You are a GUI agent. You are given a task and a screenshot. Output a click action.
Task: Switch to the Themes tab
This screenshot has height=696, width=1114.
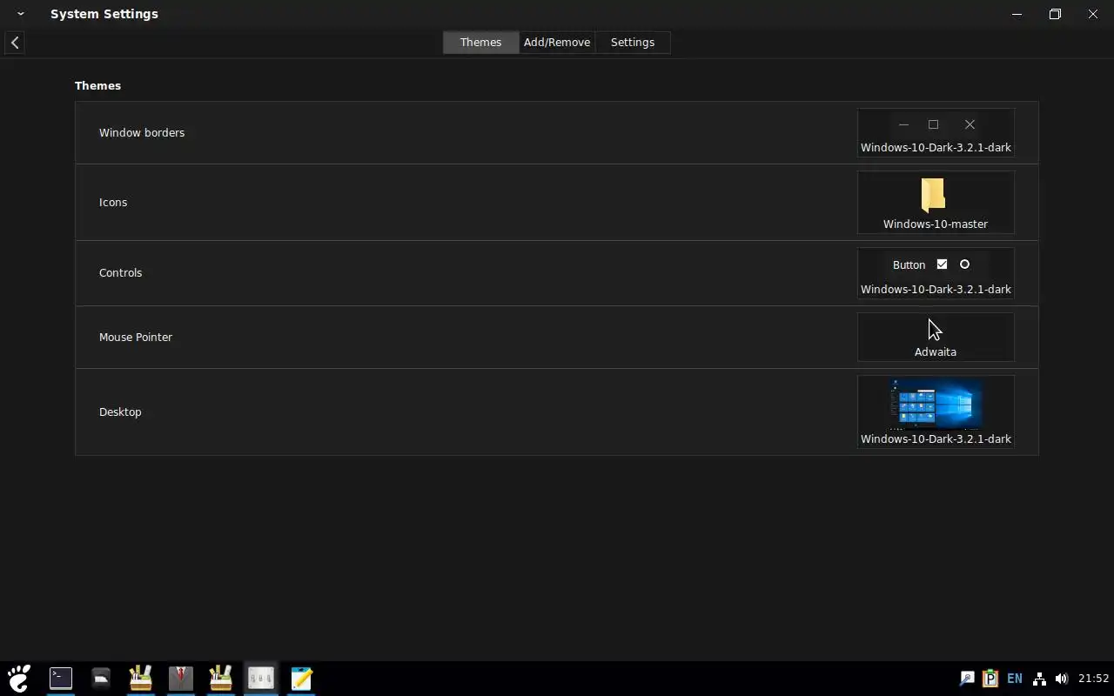pos(480,42)
